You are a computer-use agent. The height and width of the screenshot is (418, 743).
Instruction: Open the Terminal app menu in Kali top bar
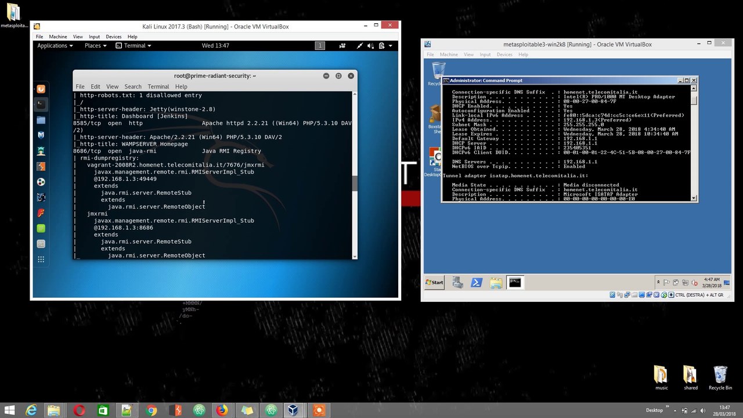134,46
